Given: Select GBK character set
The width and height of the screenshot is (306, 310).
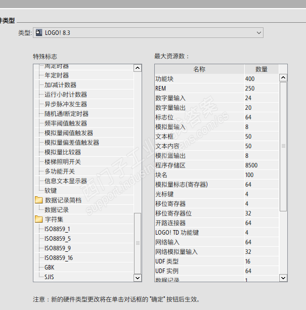Looking at the screenshot, I should tap(49, 268).
